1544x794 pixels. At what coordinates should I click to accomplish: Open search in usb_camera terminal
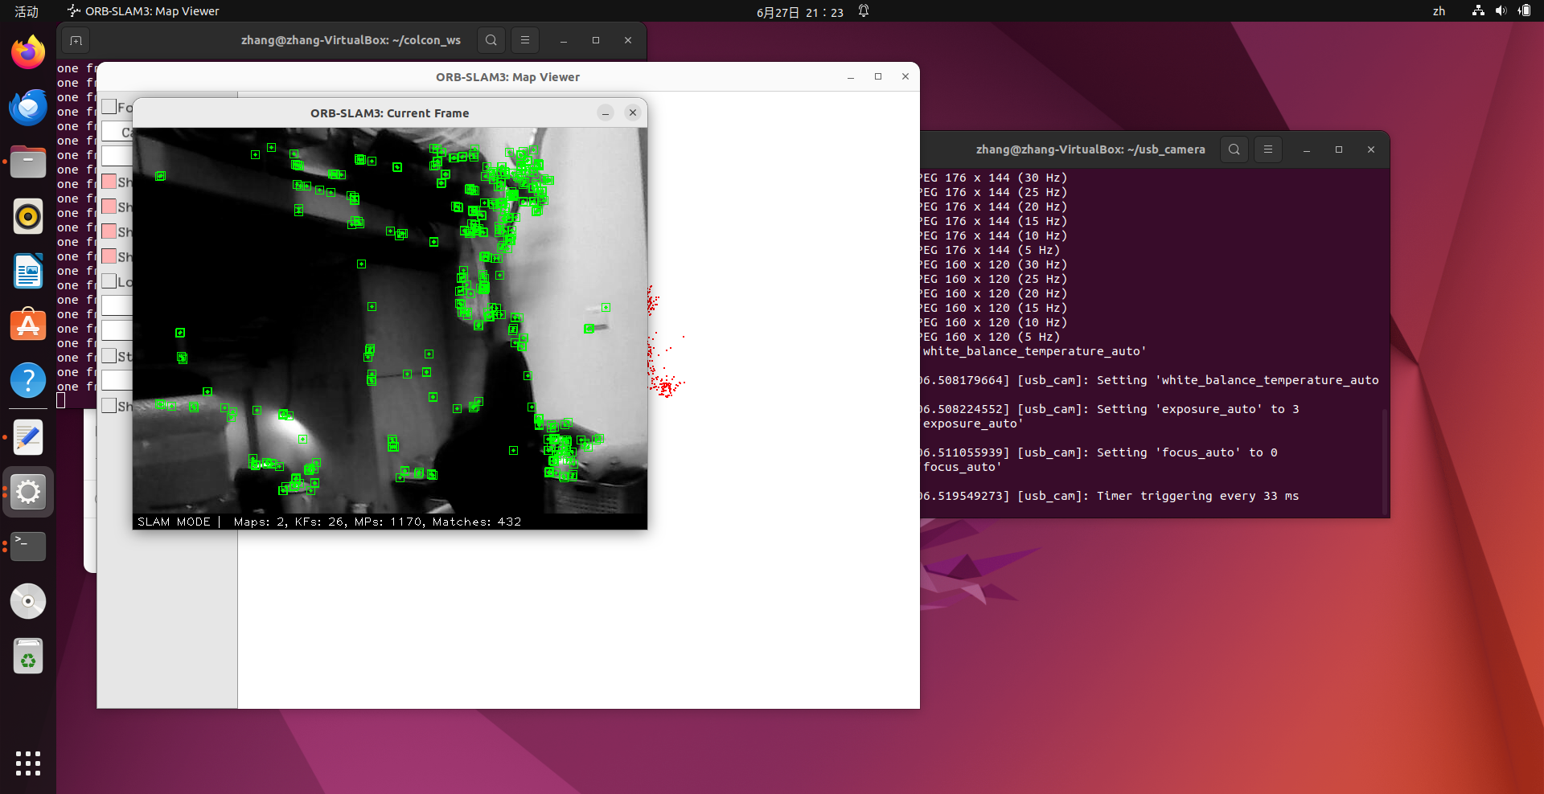(1234, 149)
